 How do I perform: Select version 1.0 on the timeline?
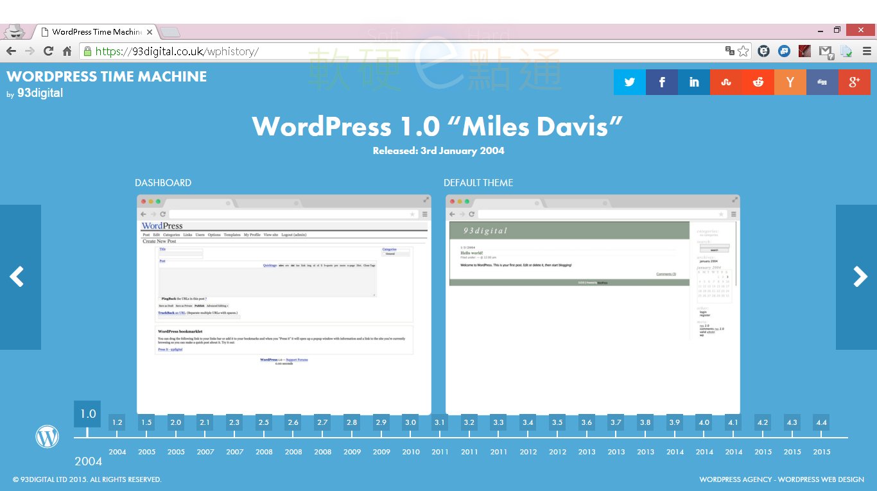tap(87, 414)
